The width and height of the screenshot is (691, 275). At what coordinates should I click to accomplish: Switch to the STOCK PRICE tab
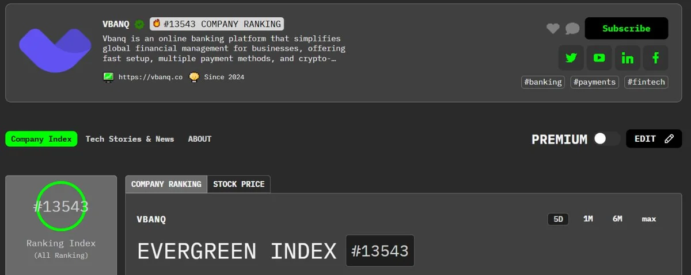239,184
